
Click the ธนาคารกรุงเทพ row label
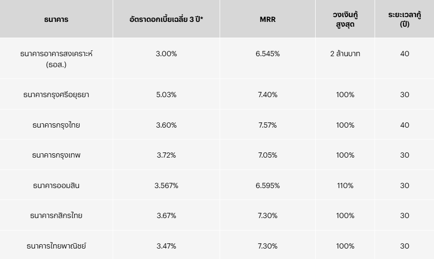[56, 155]
